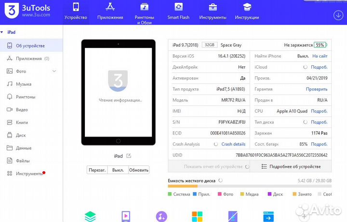The image size is (347, 222).
Task: Open Файлы in sidebar
Action: [x=31, y=161]
